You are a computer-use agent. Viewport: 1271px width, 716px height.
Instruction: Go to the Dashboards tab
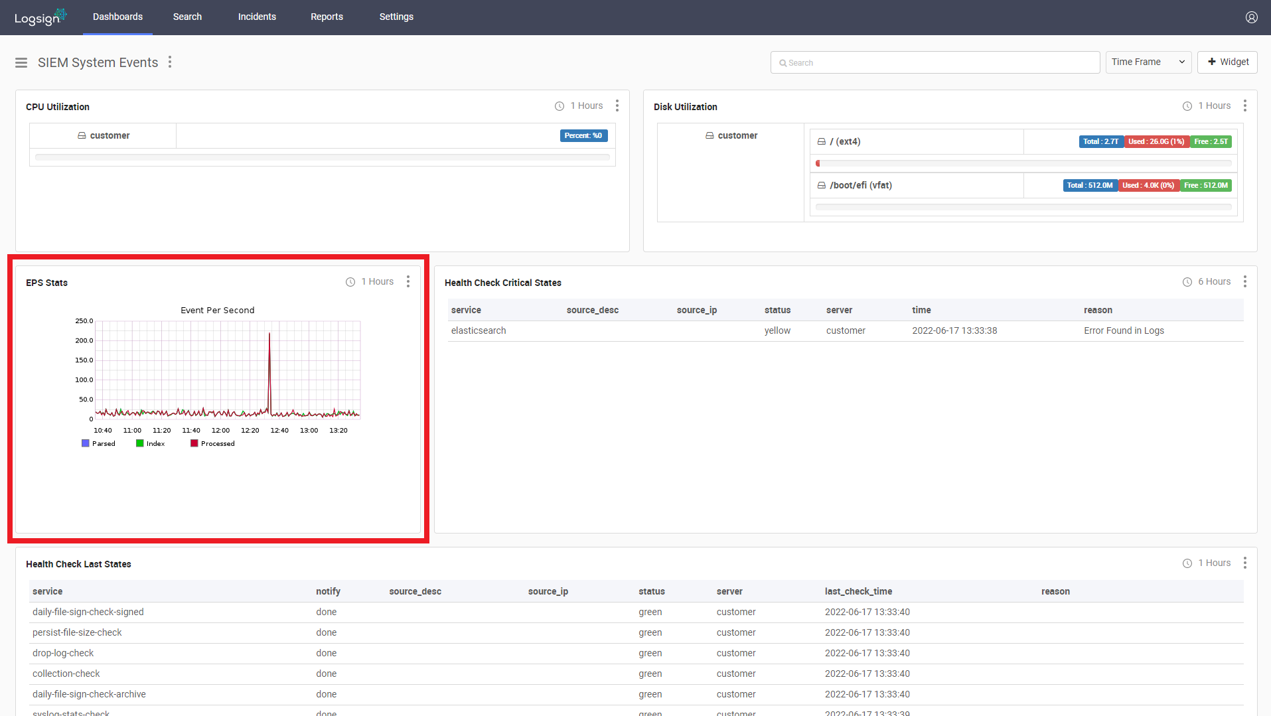[117, 17]
